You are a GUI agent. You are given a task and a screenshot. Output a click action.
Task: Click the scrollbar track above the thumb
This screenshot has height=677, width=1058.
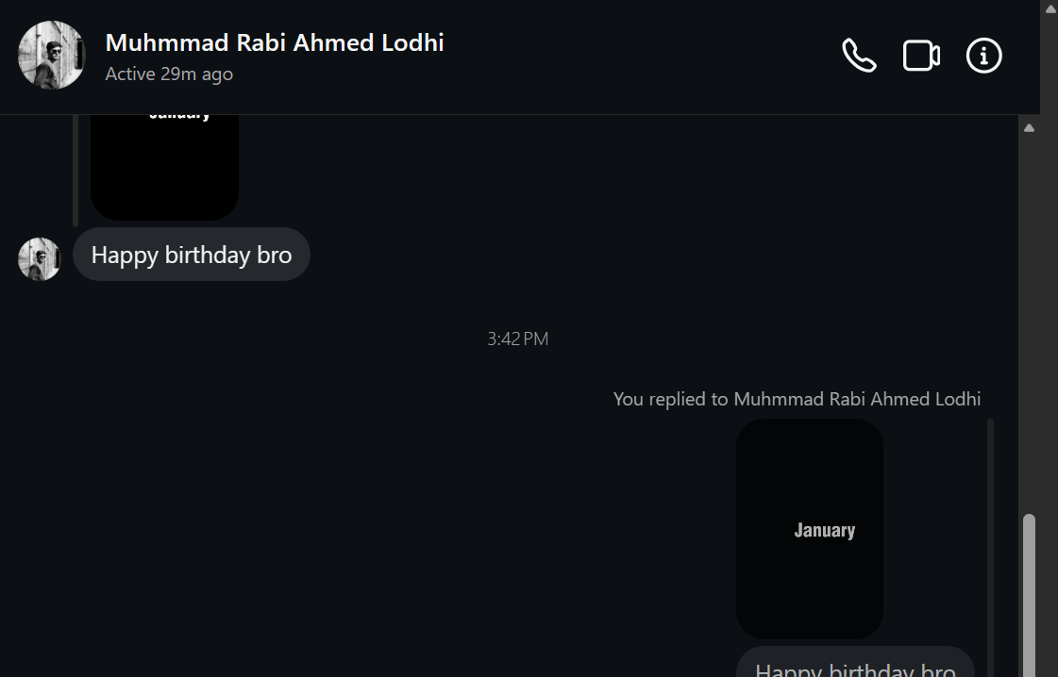coord(1029,321)
